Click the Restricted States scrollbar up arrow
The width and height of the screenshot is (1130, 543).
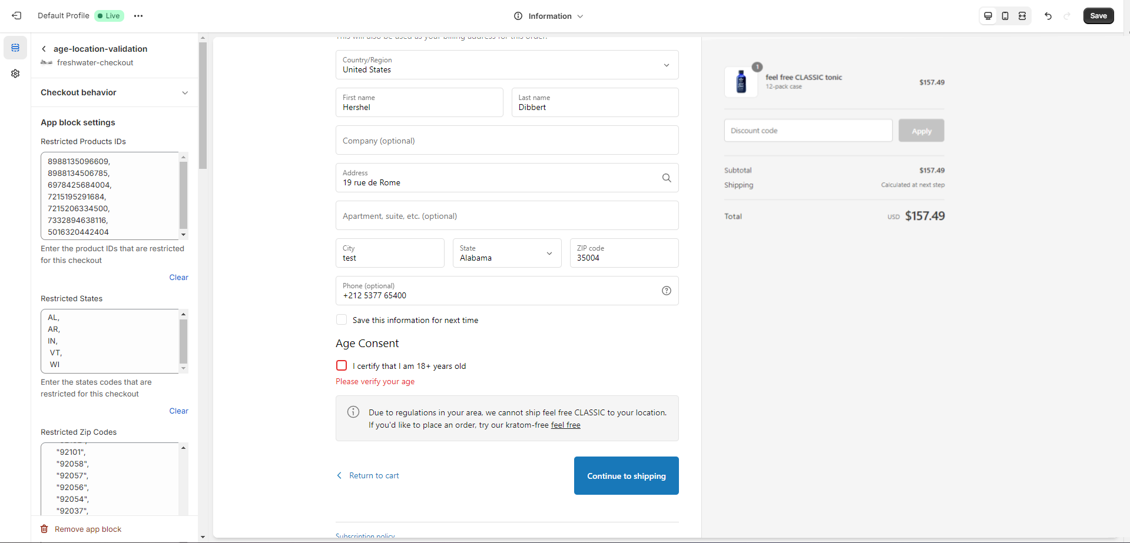pyautogui.click(x=183, y=314)
